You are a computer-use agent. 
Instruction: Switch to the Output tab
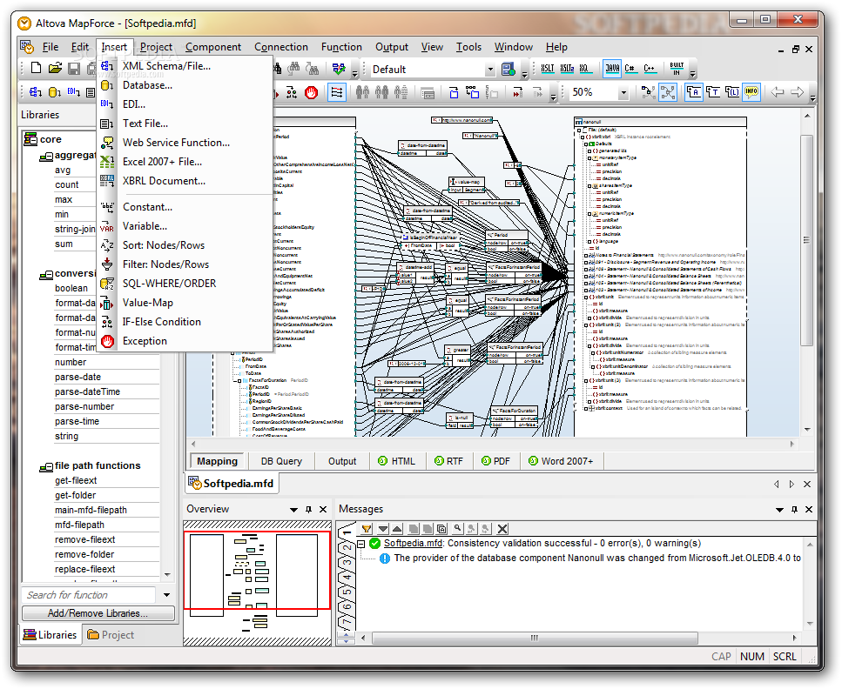342,461
